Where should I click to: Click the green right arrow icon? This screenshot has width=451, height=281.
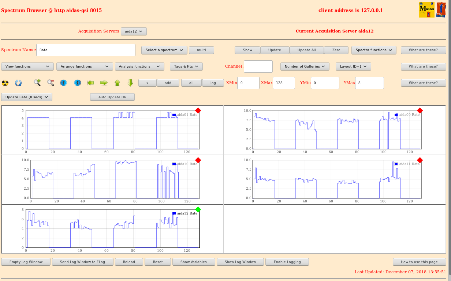[x=104, y=83]
